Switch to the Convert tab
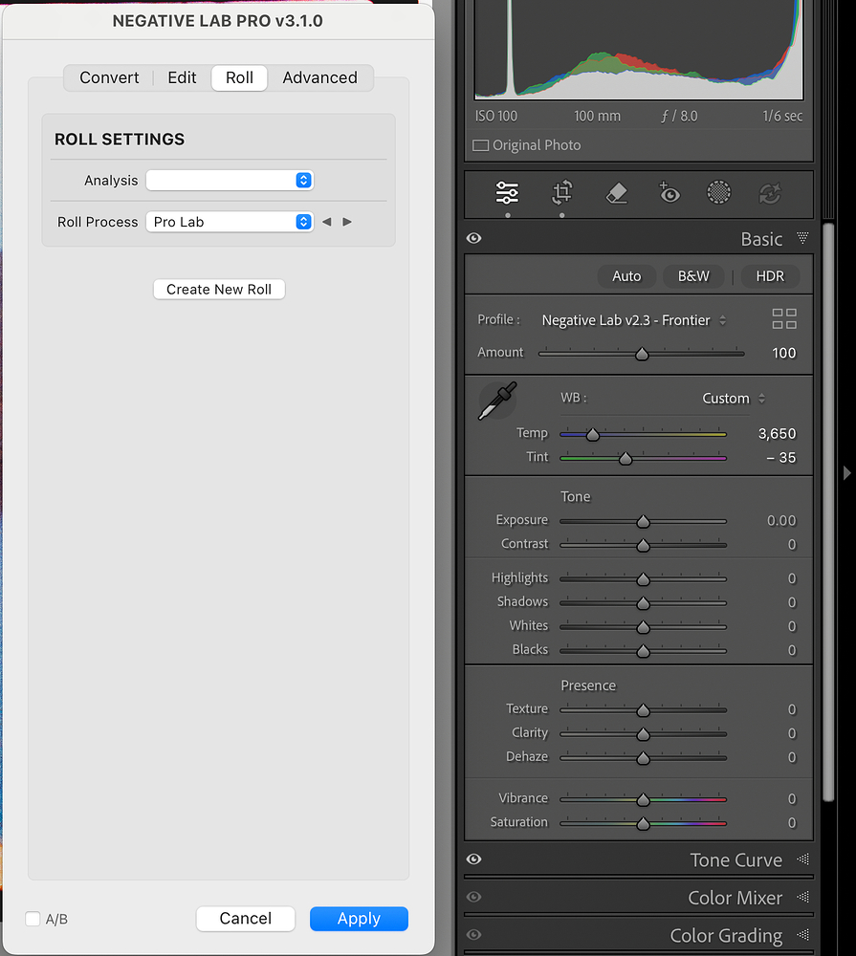 point(108,77)
